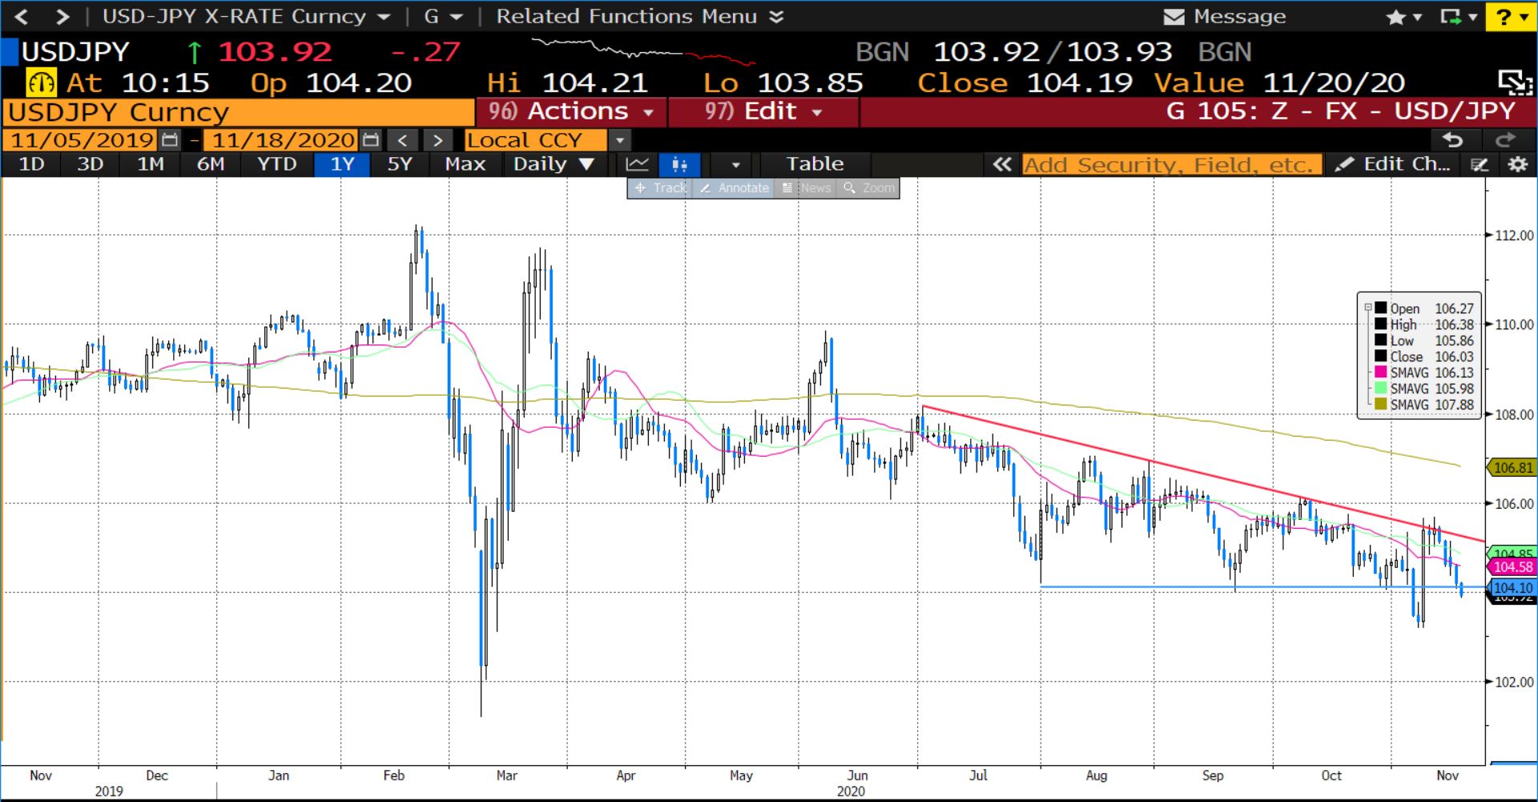Open the Message envelope icon
Screen dimensions: 1538x802
1174,16
